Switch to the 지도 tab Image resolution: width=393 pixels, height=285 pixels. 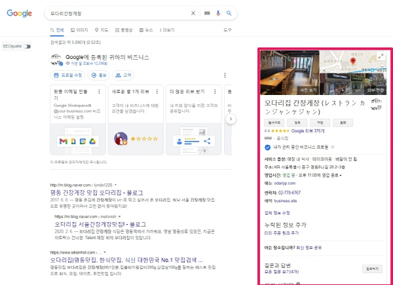pos(102,30)
